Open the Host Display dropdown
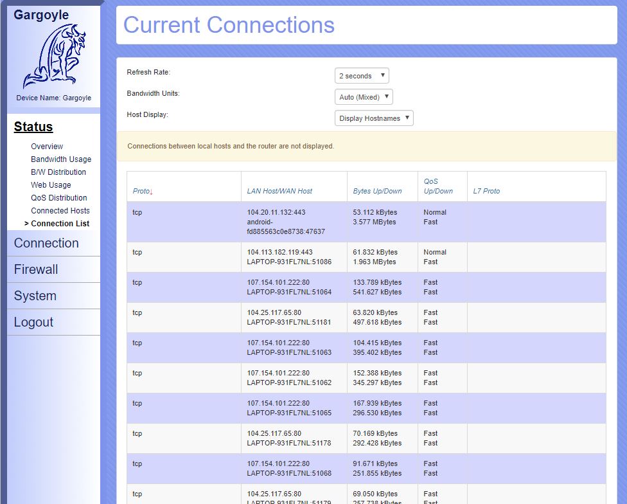Screen dimensions: 627x504 tap(374, 118)
